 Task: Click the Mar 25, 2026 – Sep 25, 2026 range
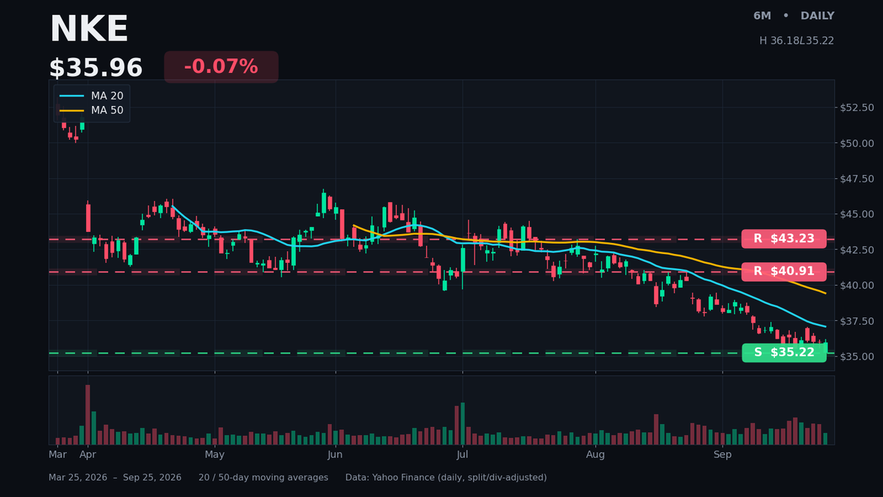[115, 478]
